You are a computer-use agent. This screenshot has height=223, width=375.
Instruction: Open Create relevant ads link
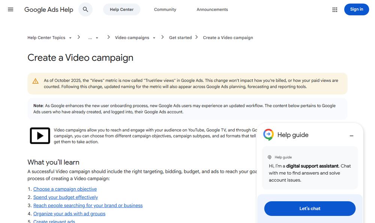(x=54, y=221)
